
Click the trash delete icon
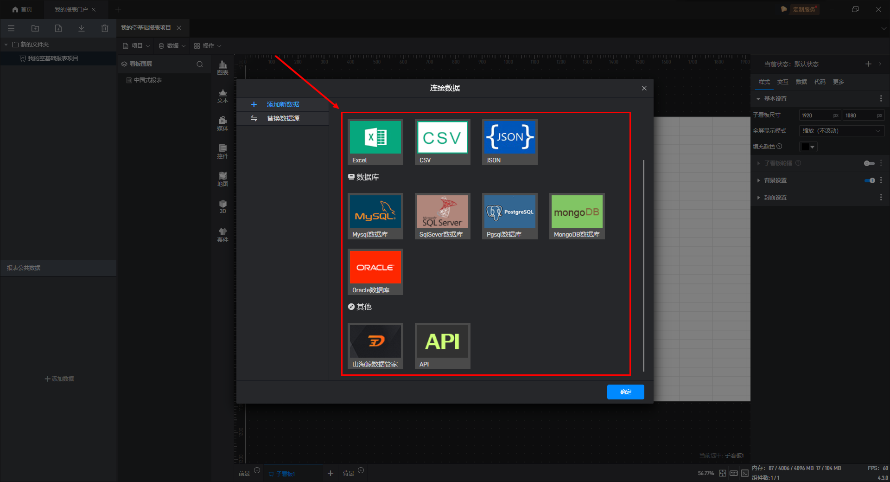click(x=105, y=28)
